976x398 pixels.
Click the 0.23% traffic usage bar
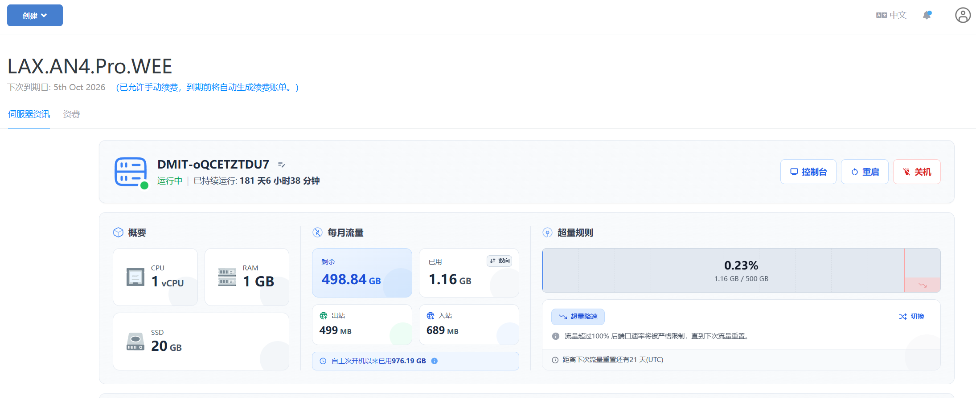click(741, 270)
